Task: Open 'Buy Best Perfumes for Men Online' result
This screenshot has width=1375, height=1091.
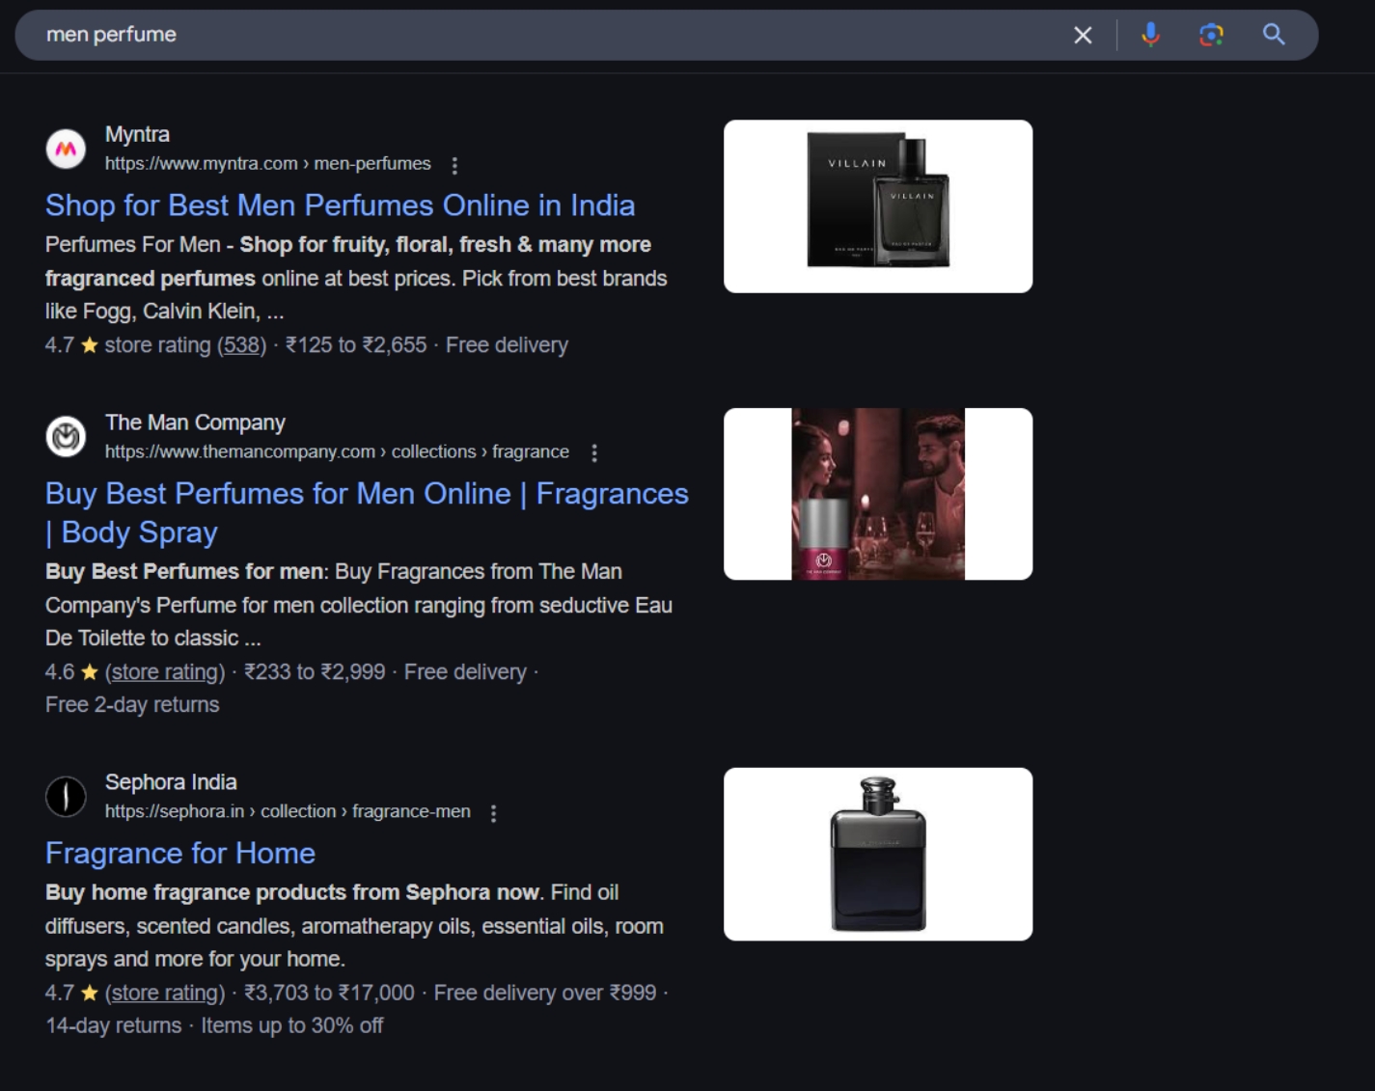Action: [367, 512]
